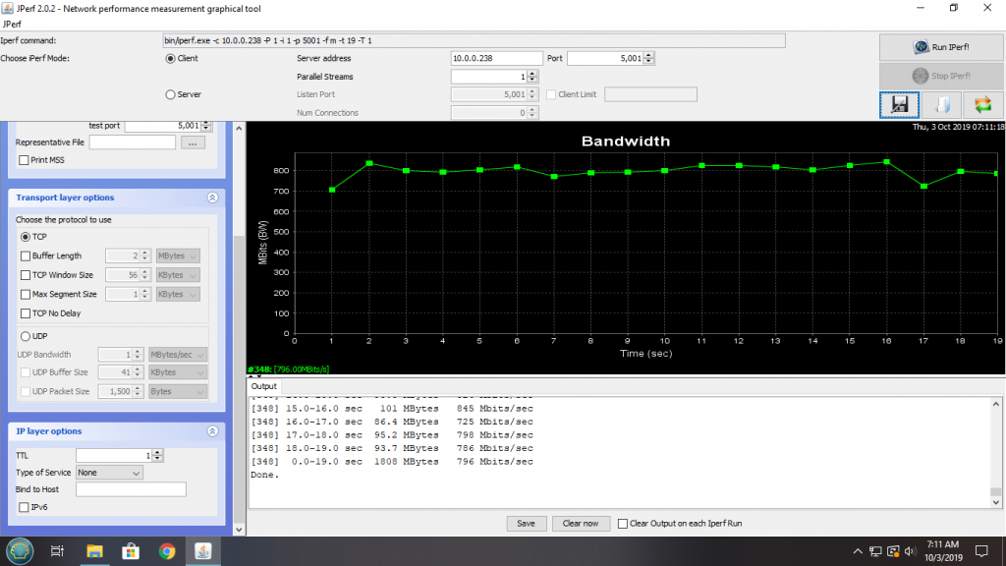Image resolution: width=1006 pixels, height=566 pixels.
Task: Open Task View from the taskbar
Action: (x=57, y=551)
